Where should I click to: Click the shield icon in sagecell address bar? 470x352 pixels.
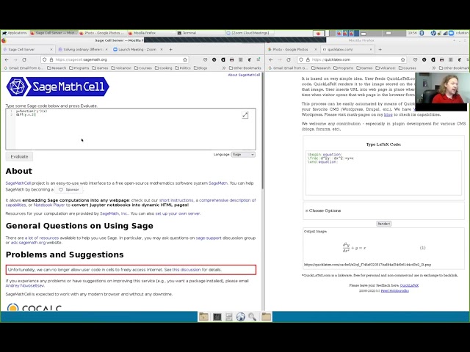point(44,59)
